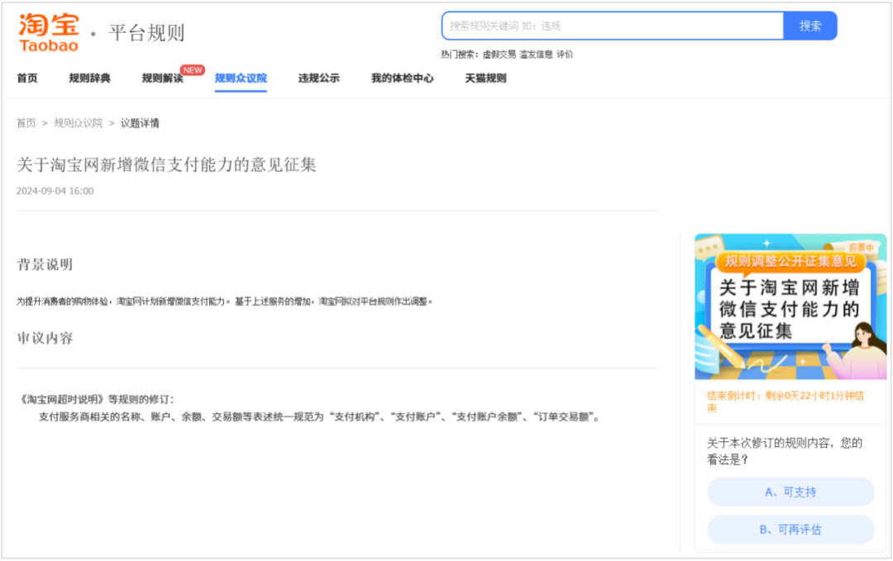Open the 规则解读 tab
The image size is (893, 561).
162,78
